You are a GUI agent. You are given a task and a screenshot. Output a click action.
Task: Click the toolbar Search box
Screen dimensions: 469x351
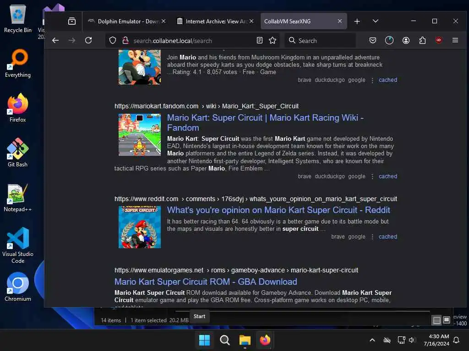point(320,41)
